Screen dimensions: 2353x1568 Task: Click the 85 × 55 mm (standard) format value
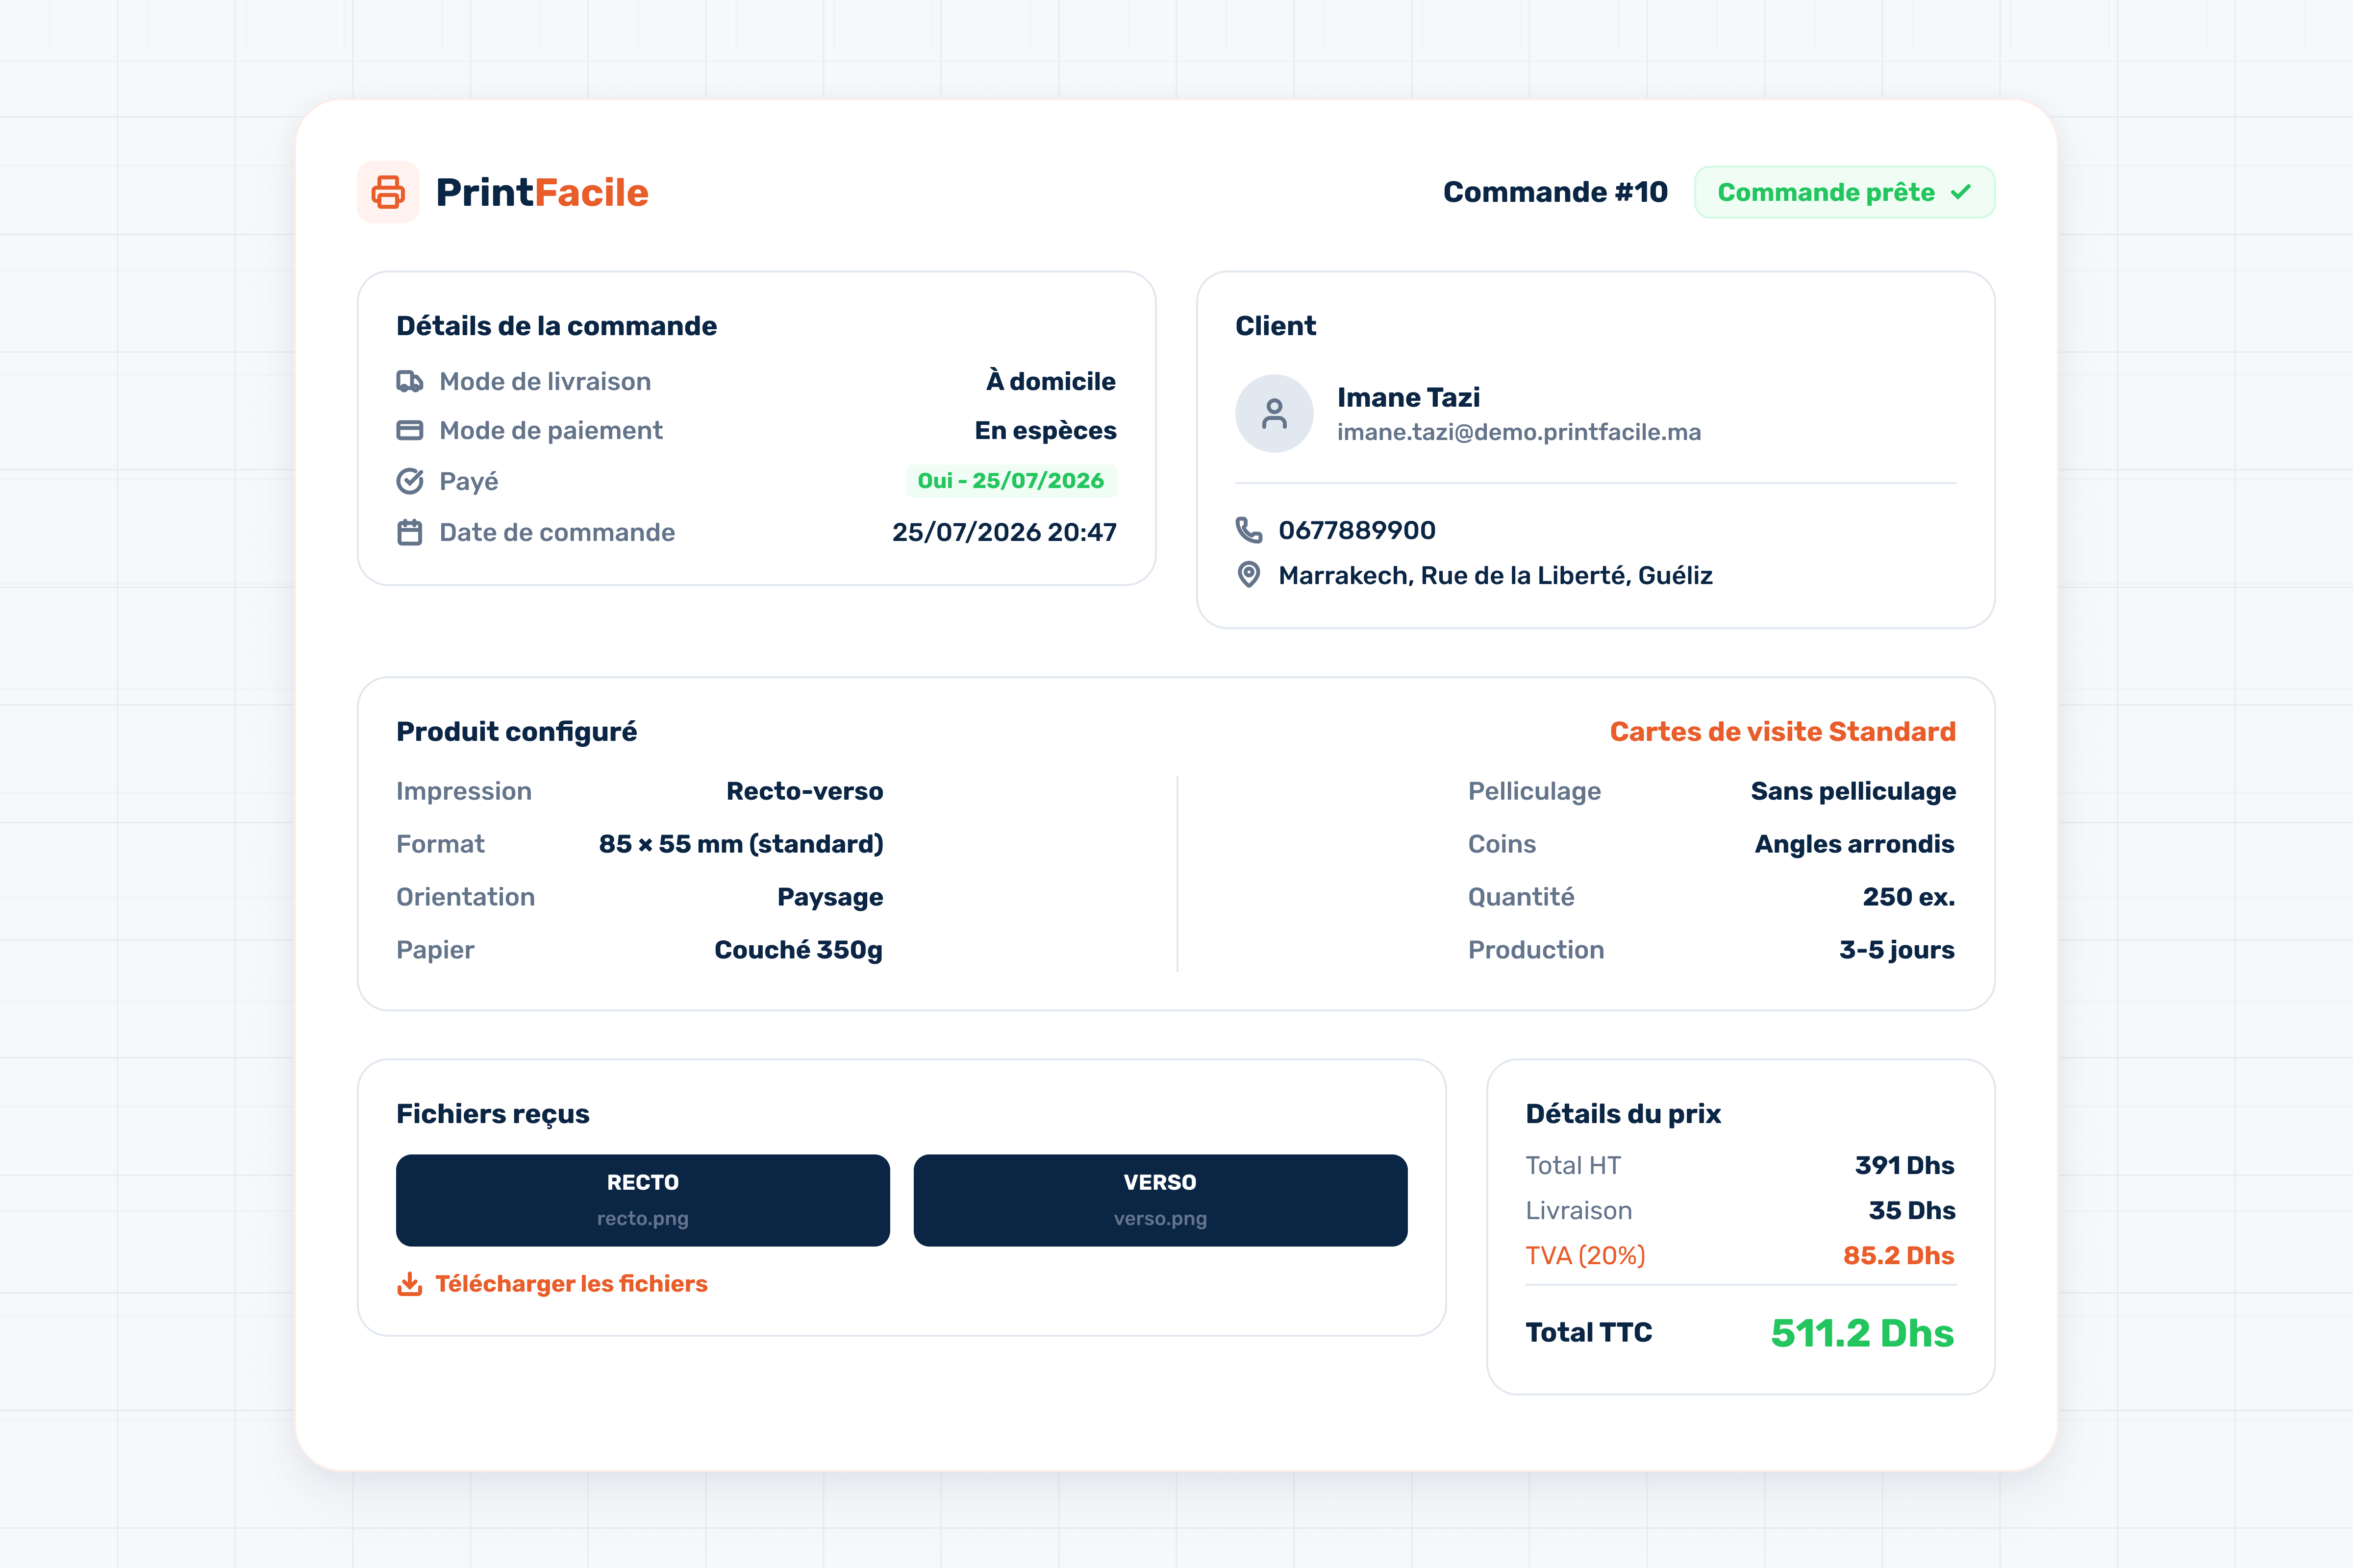point(741,844)
